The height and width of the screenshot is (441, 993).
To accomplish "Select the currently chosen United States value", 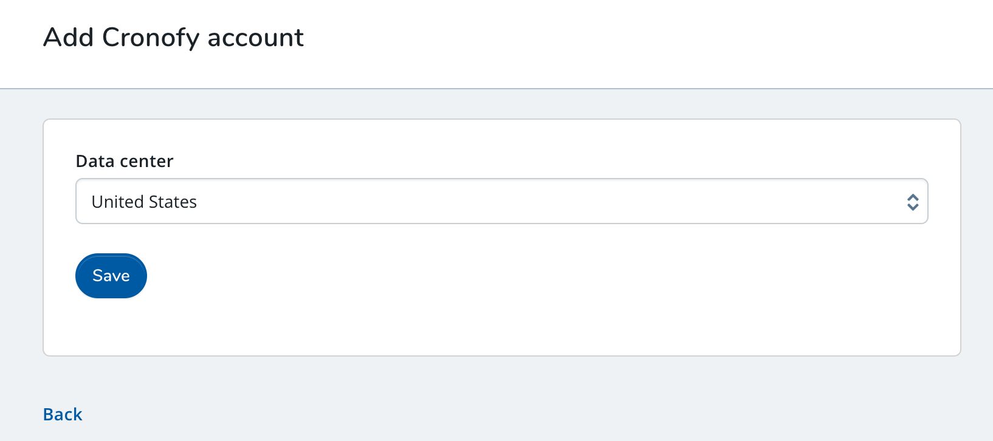I will point(144,201).
